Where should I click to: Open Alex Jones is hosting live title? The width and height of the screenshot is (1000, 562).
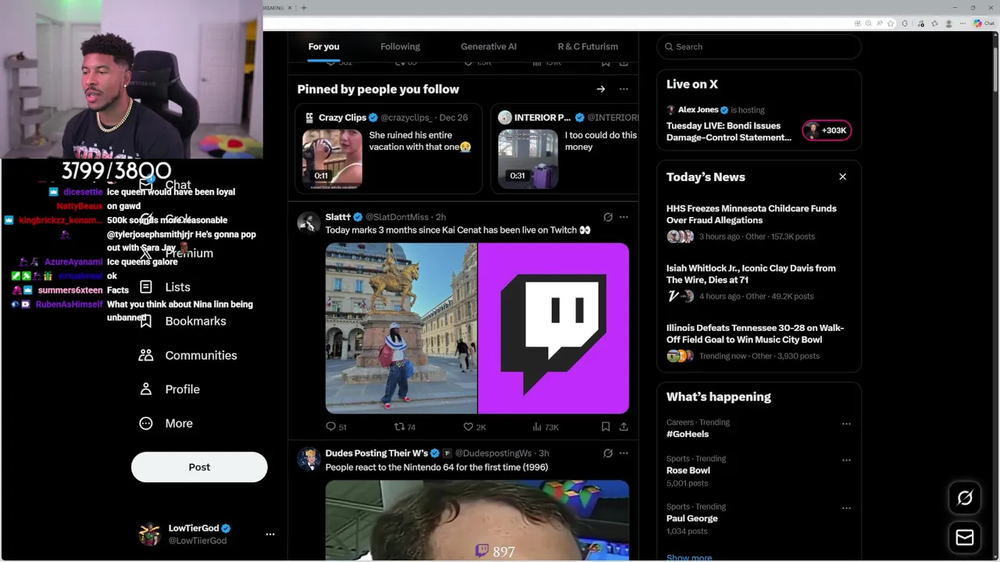729,131
